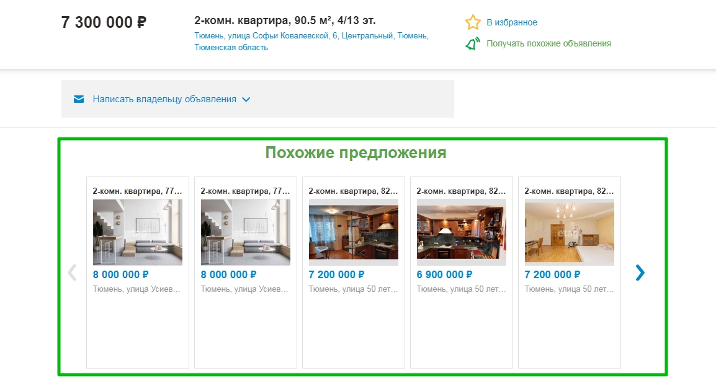The image size is (716, 384).
Task: Click the heading "Похожие предложения"
Action: coord(356,152)
